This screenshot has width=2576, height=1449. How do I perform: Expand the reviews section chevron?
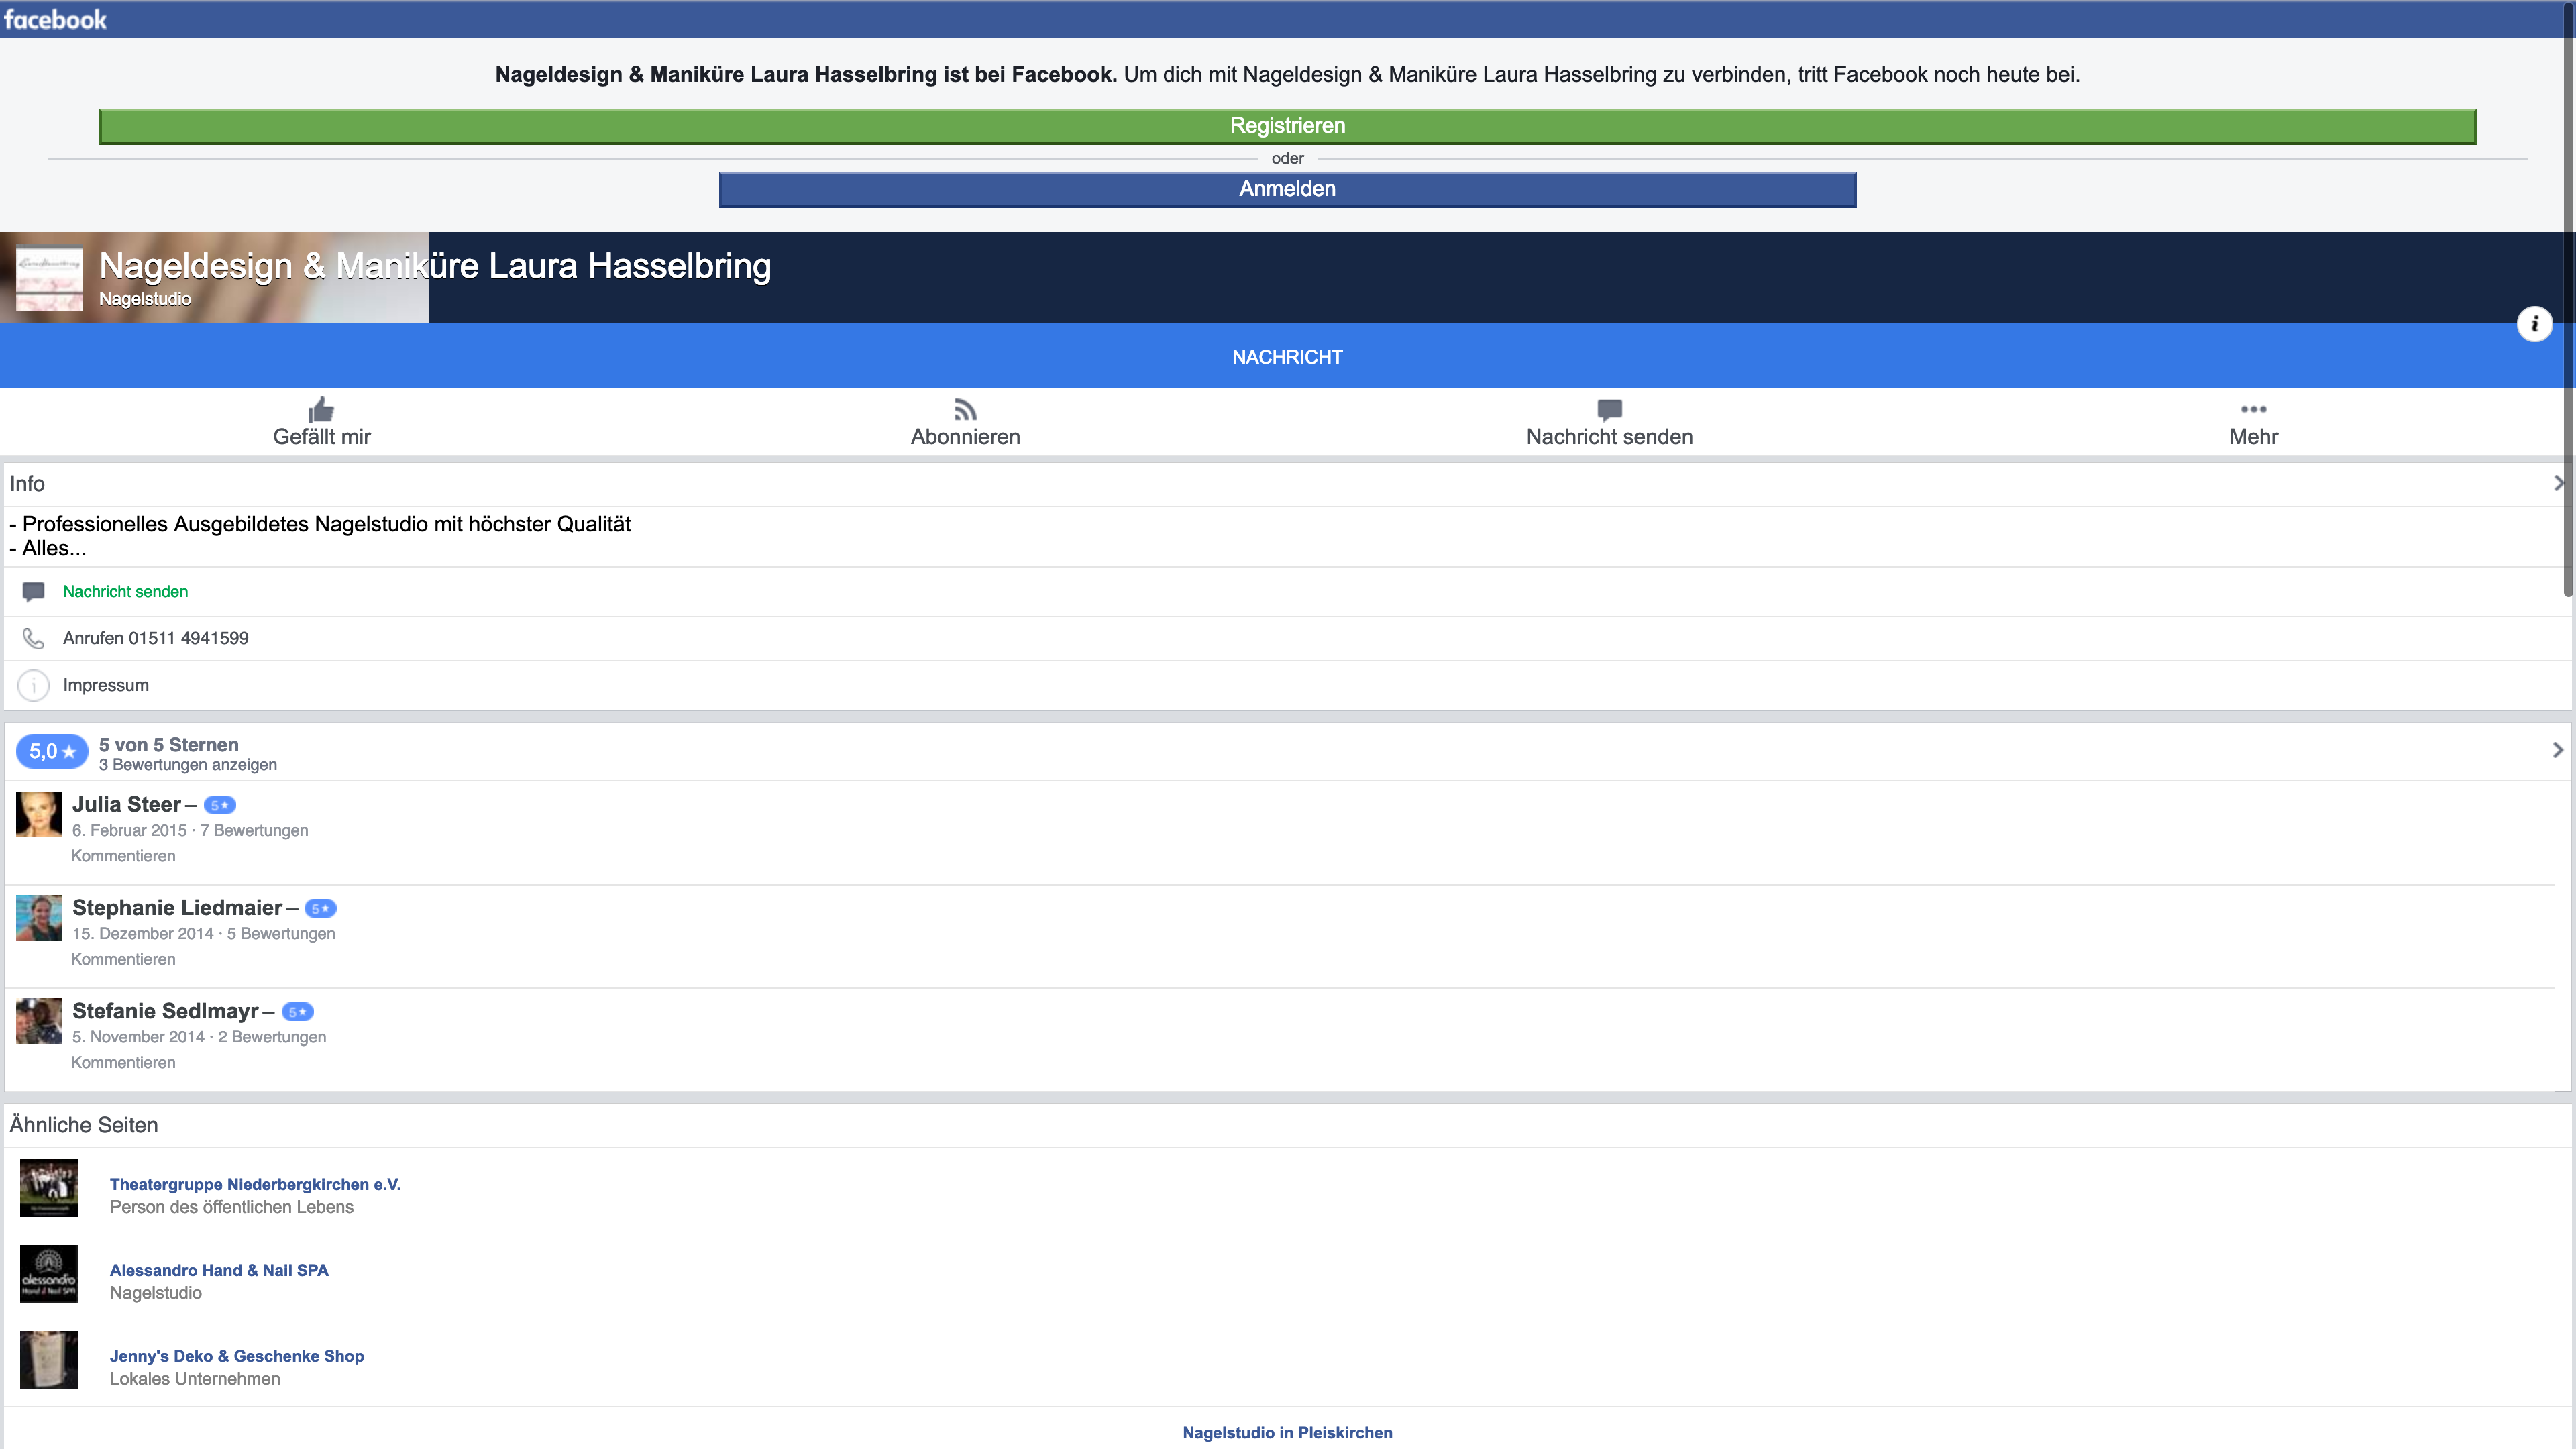[x=2557, y=750]
